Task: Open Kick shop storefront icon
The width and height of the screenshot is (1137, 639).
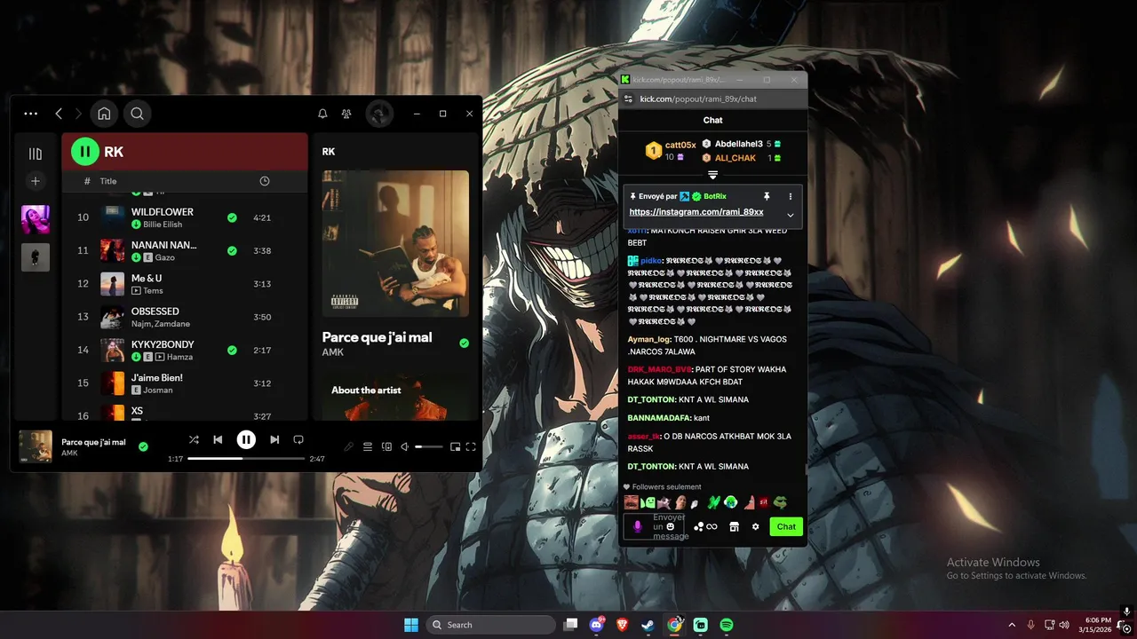Action: pos(734,526)
